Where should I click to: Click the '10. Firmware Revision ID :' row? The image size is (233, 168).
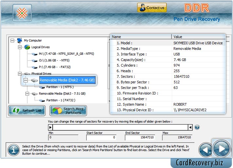[168, 93]
